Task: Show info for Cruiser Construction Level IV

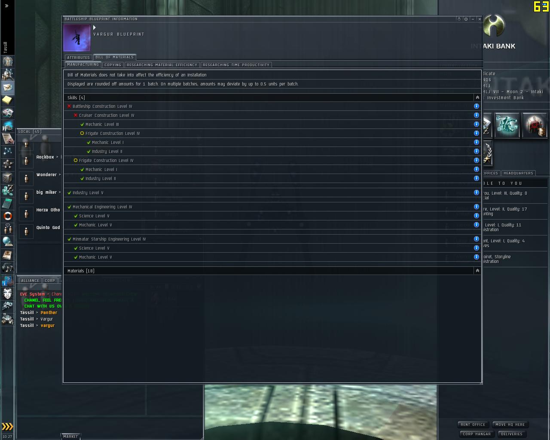Action: tap(476, 115)
